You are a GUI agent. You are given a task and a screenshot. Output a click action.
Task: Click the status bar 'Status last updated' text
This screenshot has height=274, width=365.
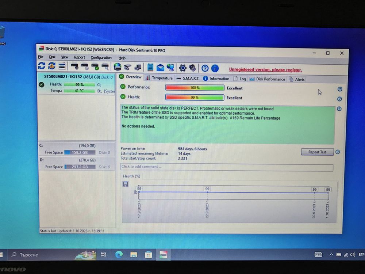tap(72, 231)
